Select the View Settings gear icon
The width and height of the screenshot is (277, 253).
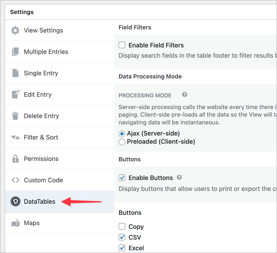(15, 30)
